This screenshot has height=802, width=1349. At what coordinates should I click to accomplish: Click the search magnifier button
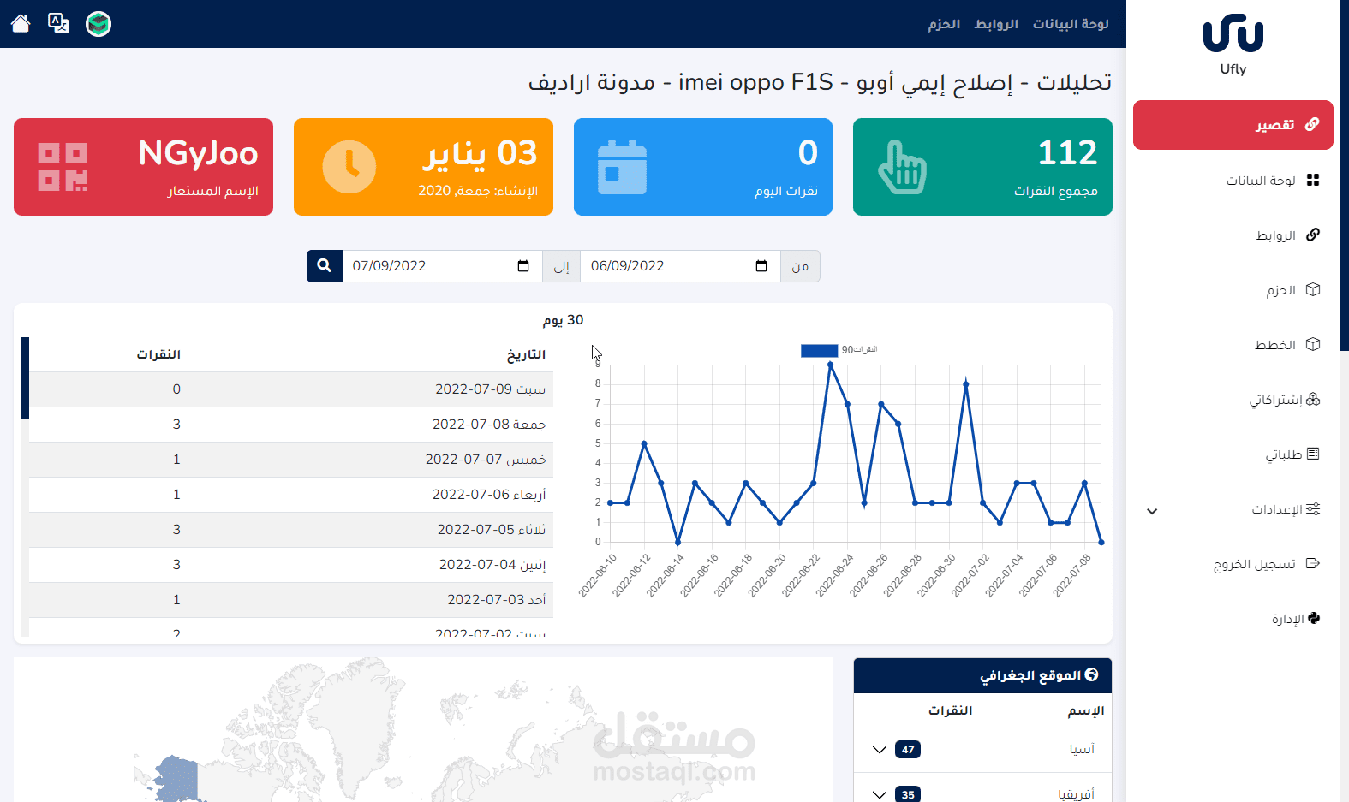click(325, 266)
